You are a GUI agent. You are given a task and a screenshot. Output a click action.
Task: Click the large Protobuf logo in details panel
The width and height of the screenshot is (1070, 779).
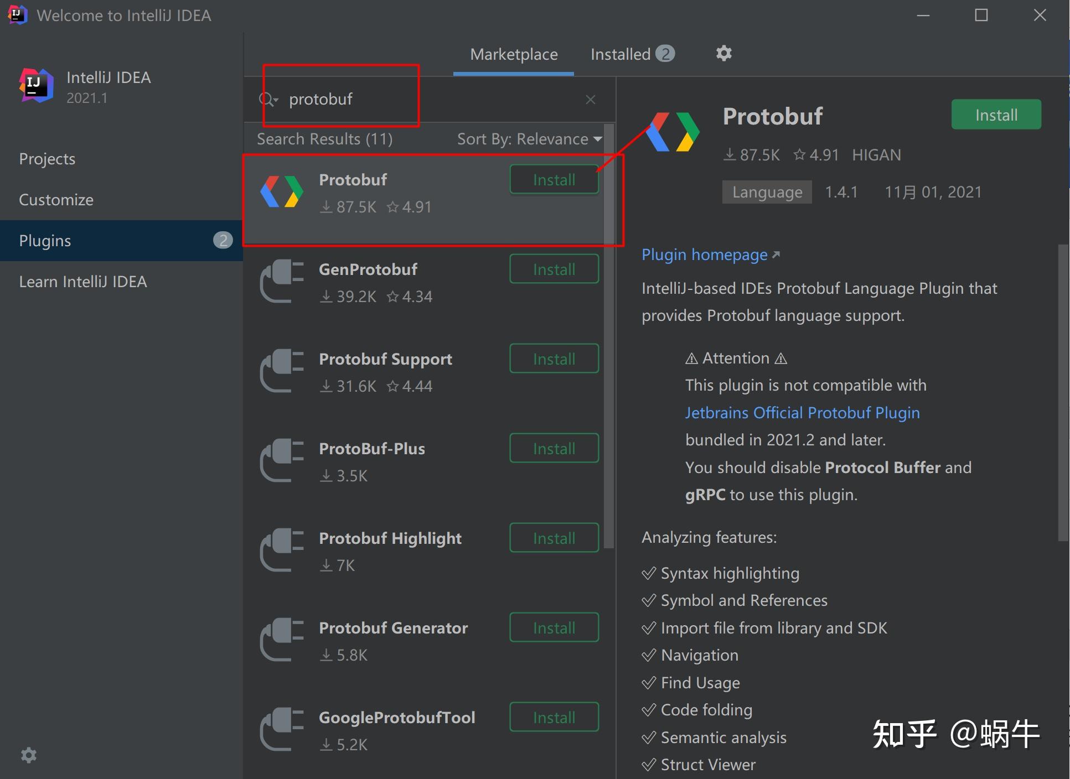click(x=673, y=132)
